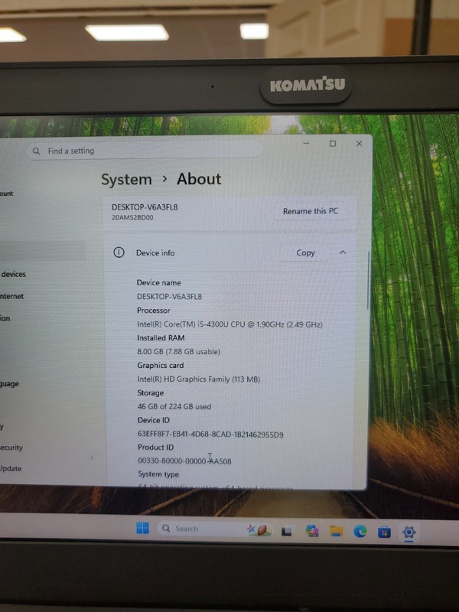Click the 8.00 GB installed RAM value

(178, 352)
